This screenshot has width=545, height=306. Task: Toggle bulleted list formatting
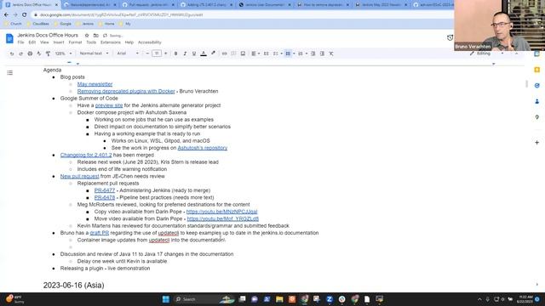point(288,54)
